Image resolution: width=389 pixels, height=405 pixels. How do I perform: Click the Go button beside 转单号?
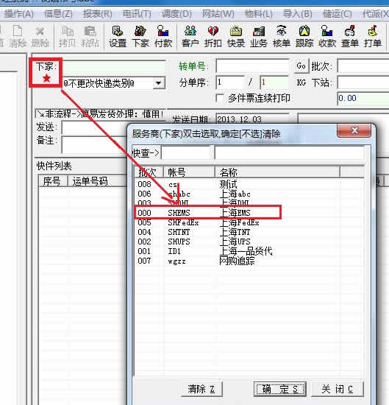point(301,66)
